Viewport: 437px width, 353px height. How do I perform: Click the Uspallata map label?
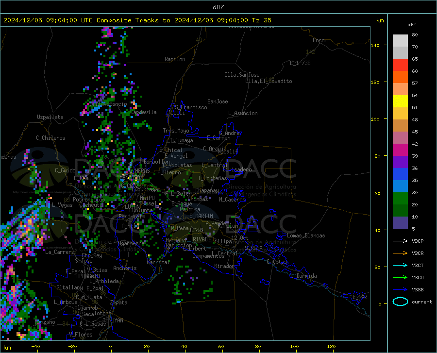coord(50,117)
